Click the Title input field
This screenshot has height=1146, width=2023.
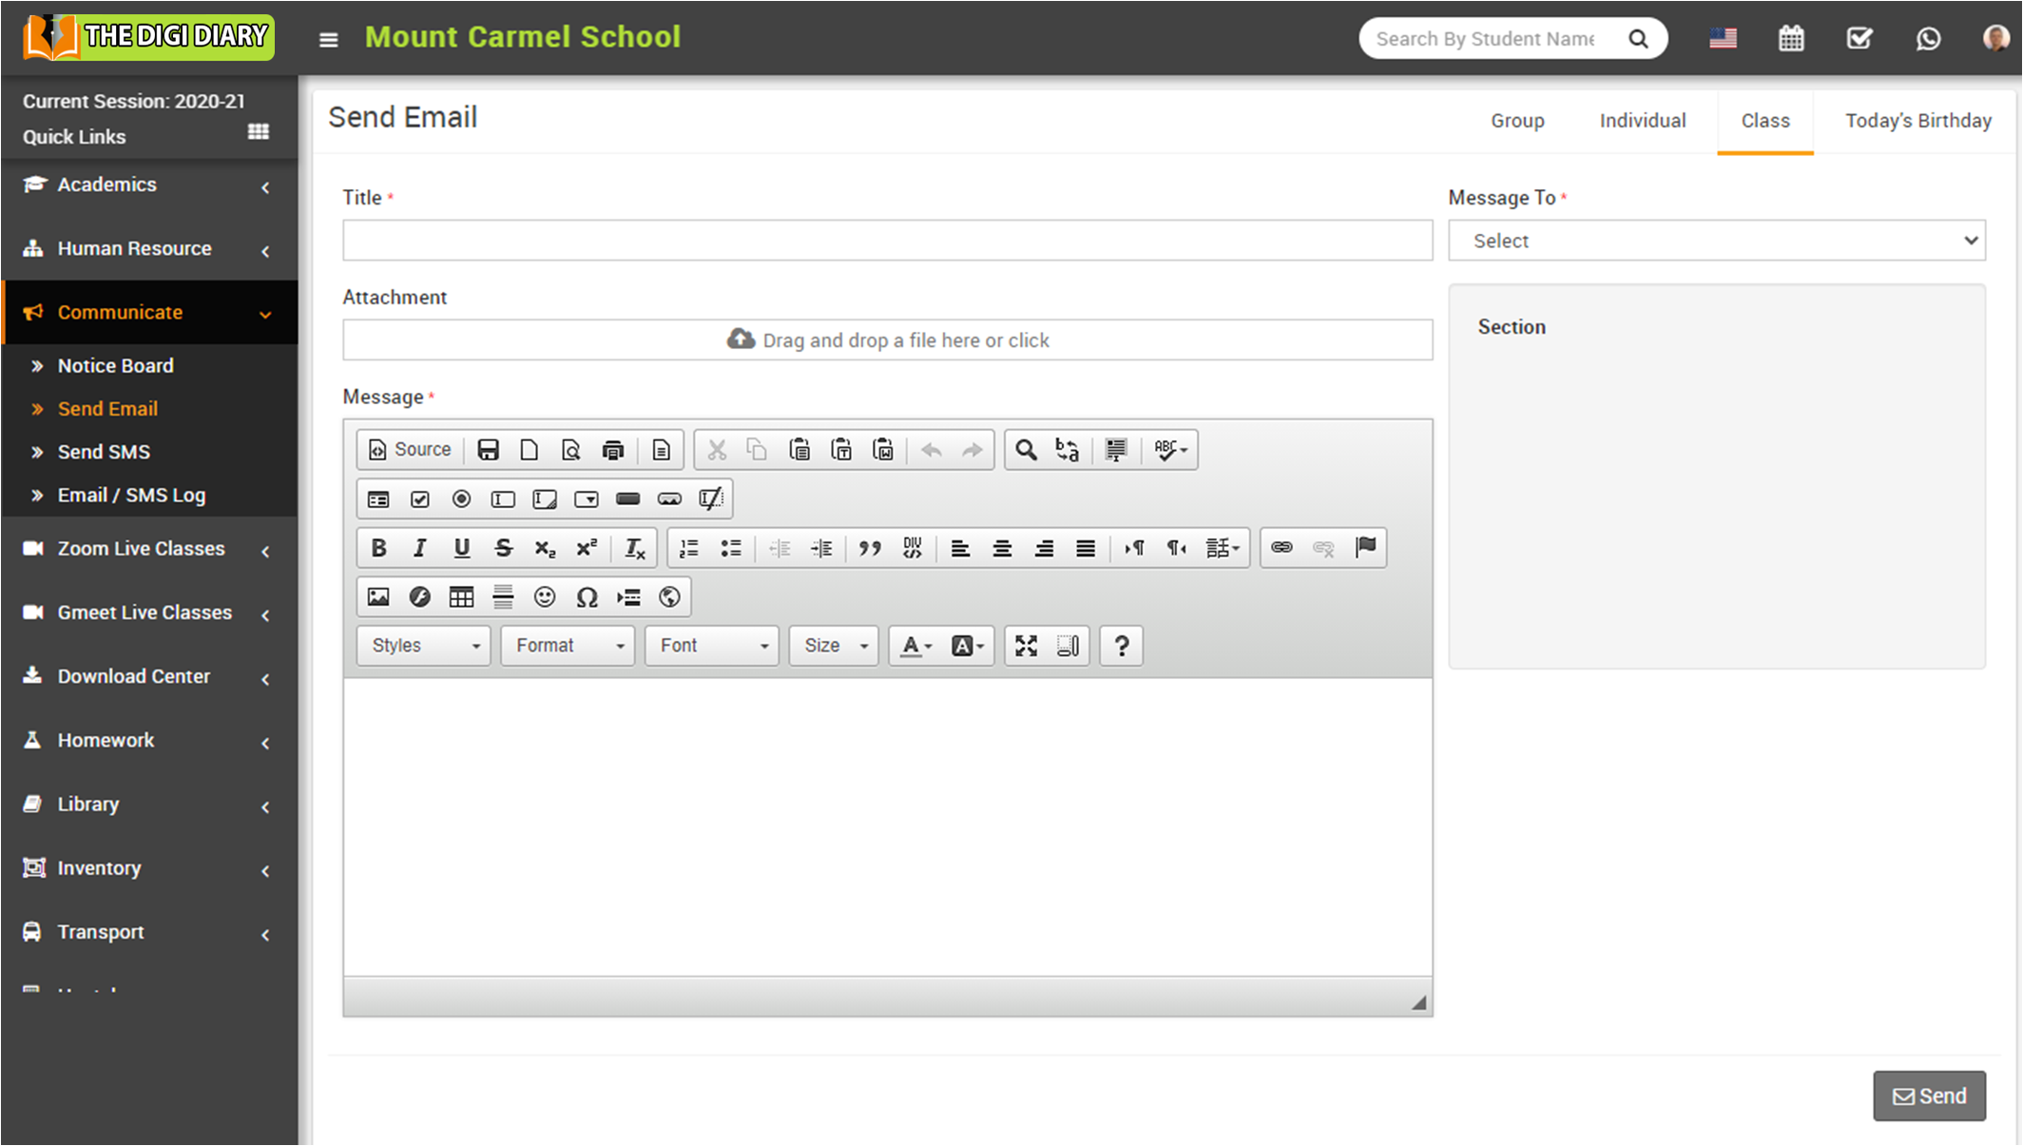(x=887, y=241)
